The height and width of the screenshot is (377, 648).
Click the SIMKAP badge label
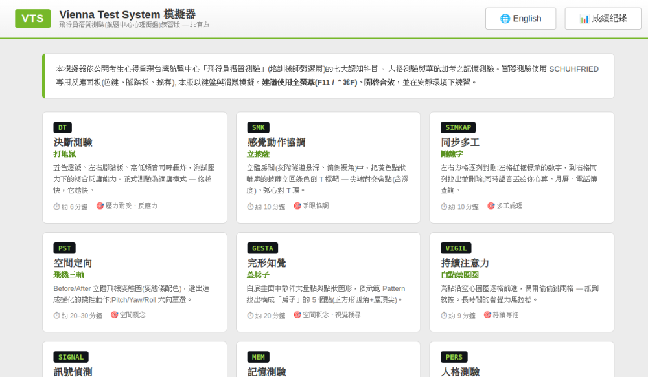tap(458, 127)
